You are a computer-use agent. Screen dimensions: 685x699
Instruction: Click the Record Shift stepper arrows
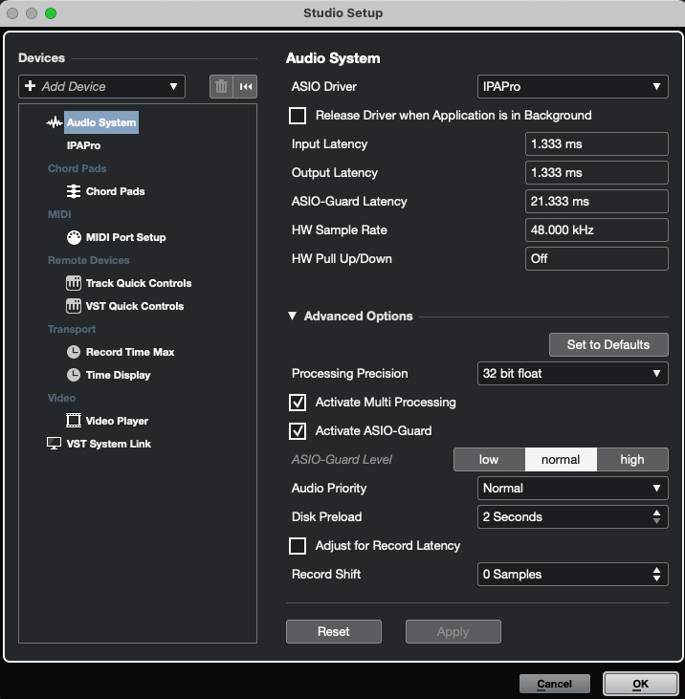tap(656, 574)
